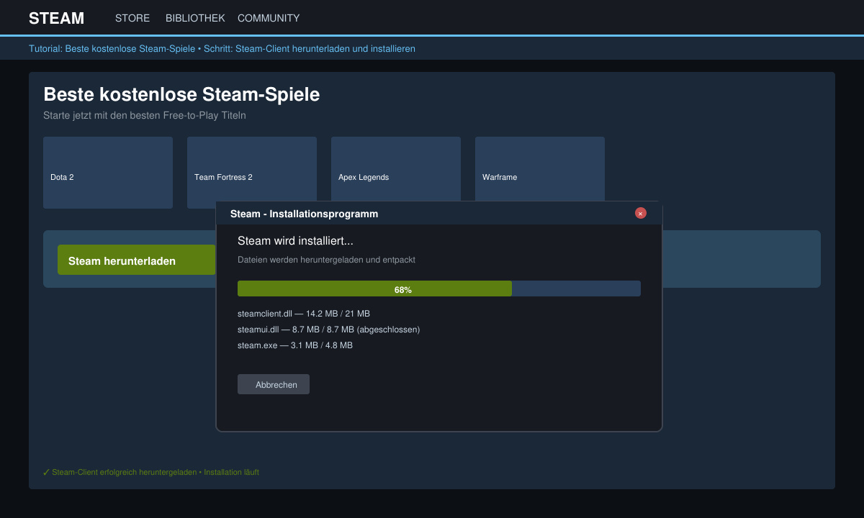This screenshot has width=864, height=518.
Task: Click the green Steam herunterladen button
Action: [x=137, y=260]
